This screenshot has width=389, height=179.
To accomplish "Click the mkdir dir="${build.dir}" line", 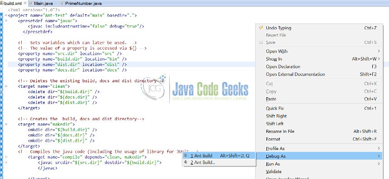I will (x=62, y=130).
